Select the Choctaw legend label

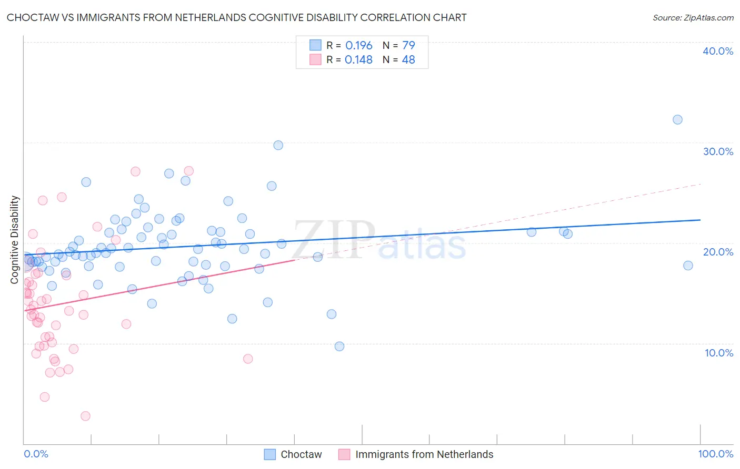301,454
